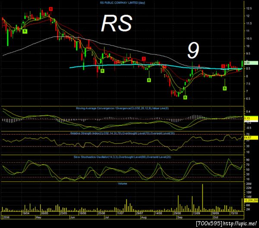Click the 9.00 last price tag
Image resolution: width=259 pixels, height=228 pixels.
coord(251,63)
